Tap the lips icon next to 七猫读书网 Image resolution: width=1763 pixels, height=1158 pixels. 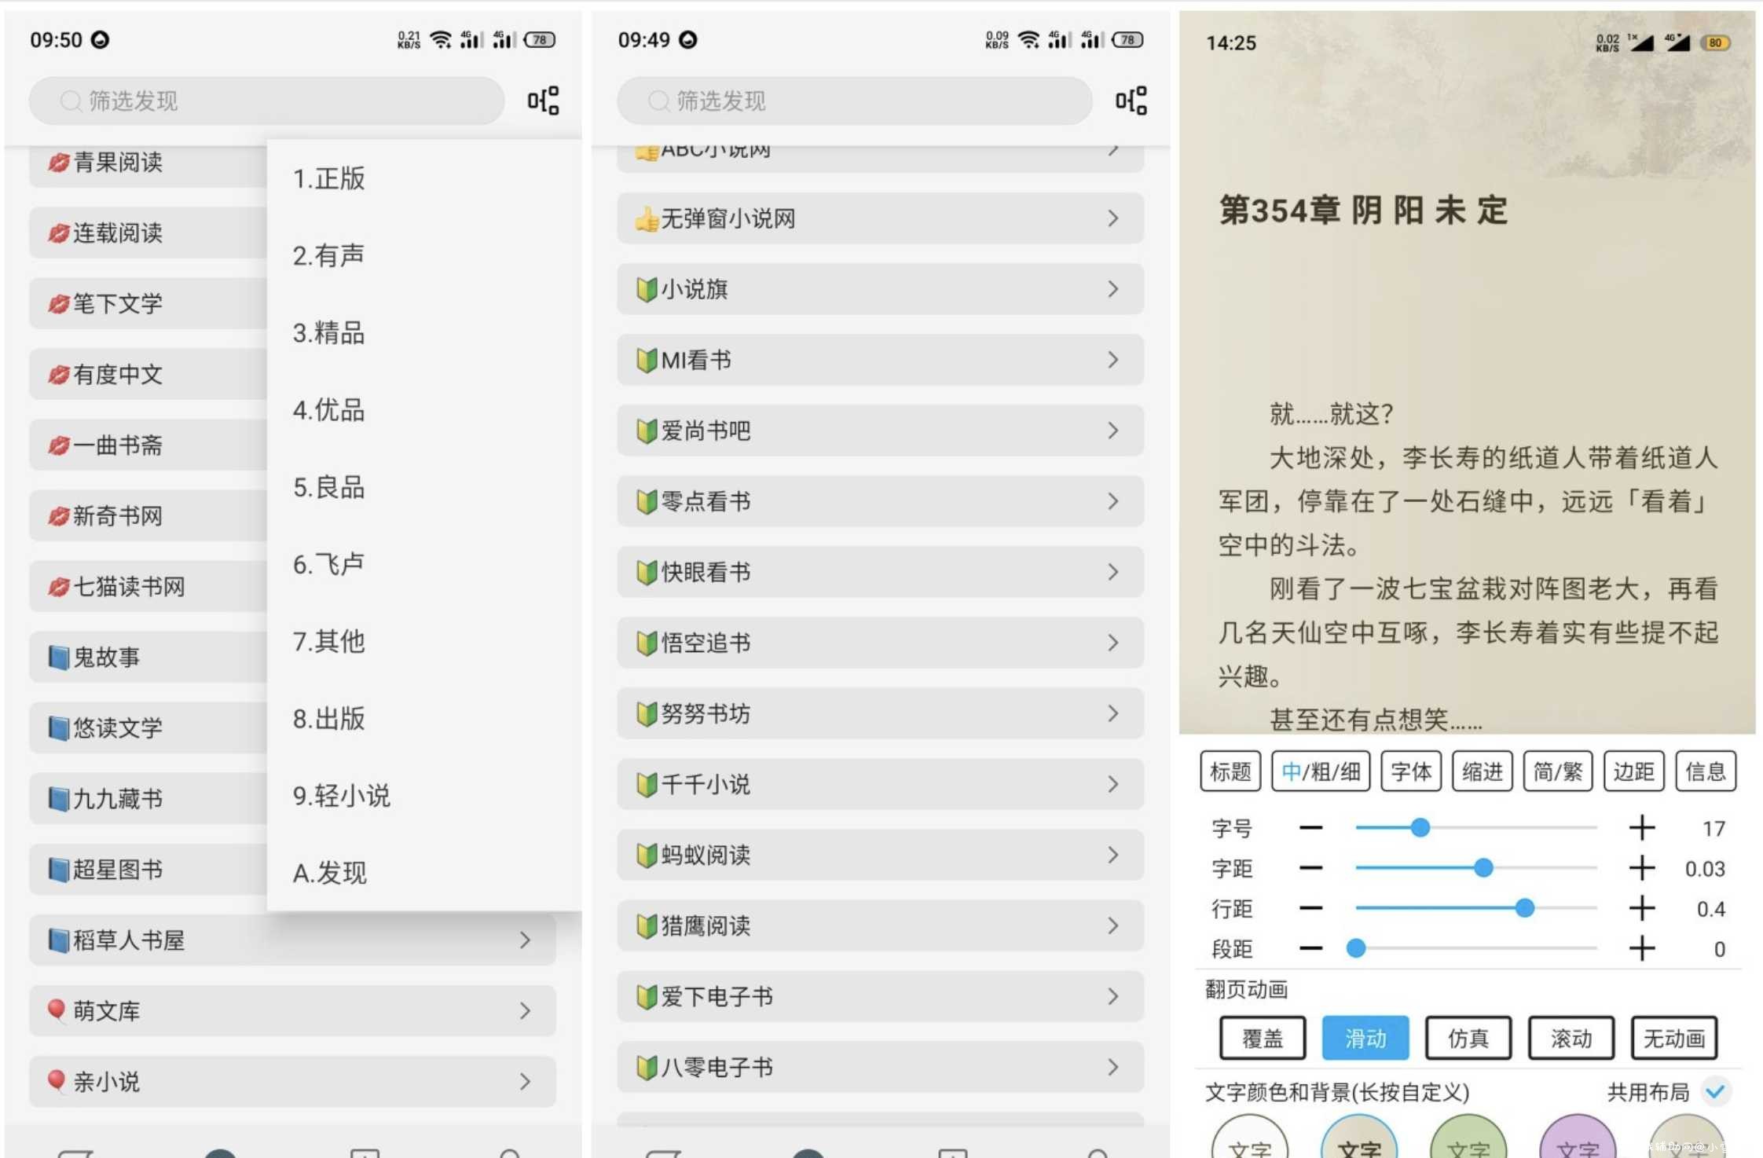pos(59,587)
